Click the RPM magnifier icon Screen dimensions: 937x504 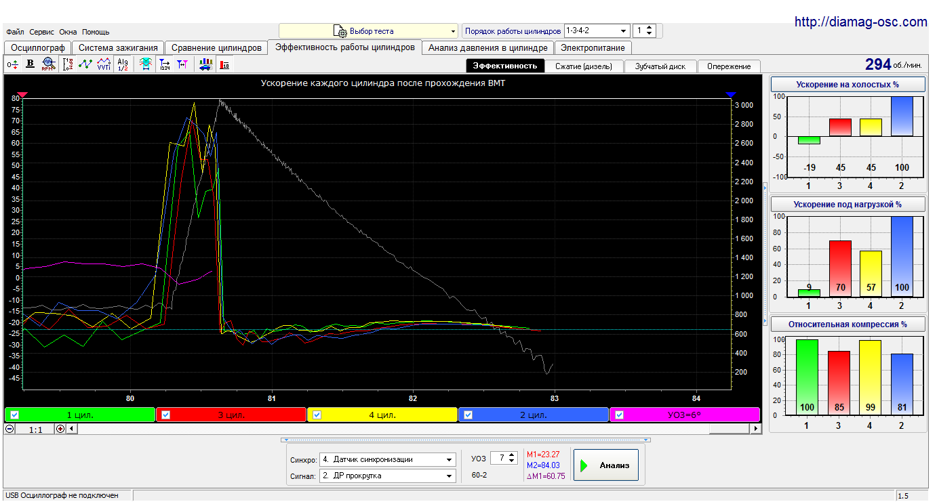48,64
